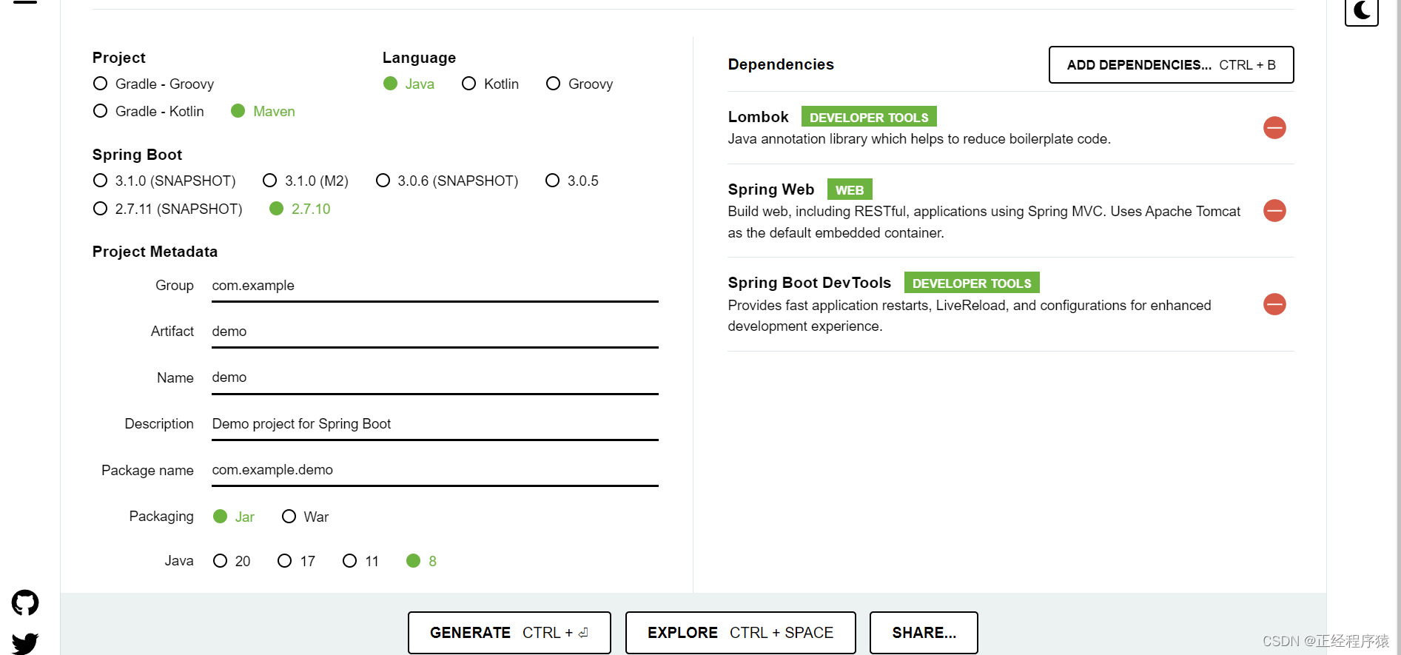
Task: Pick Java version 17
Action: pos(297,561)
